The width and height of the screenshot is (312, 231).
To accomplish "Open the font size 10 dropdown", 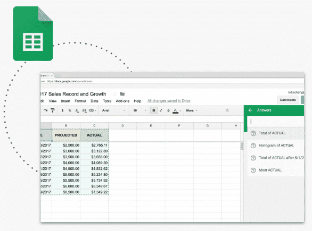I will point(139,110).
